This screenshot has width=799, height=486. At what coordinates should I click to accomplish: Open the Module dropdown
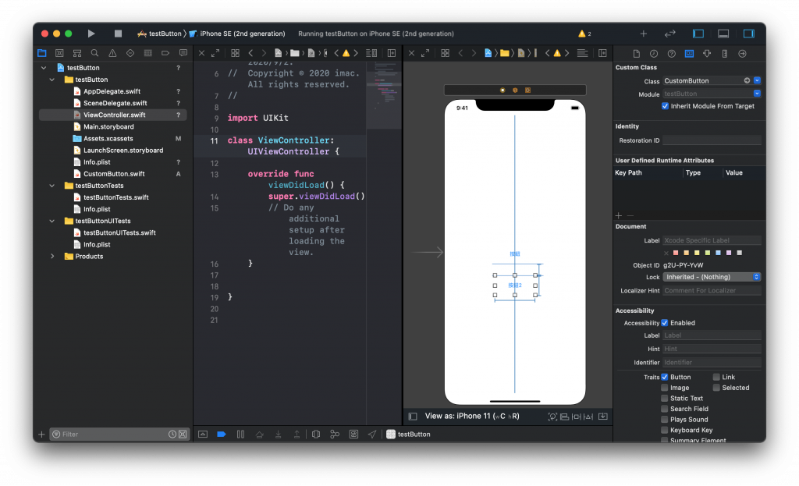(757, 94)
